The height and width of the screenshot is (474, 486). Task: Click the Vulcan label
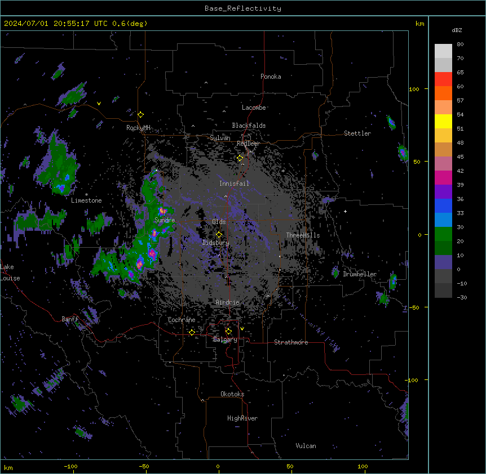click(x=306, y=446)
